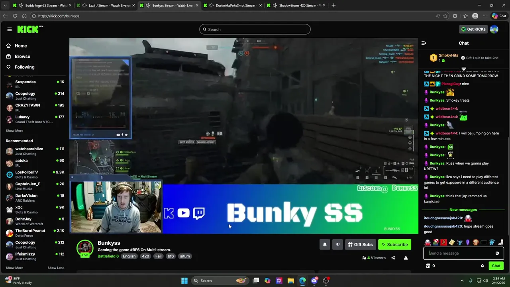Open the channel shop icon
Screen dimensions: 510x287
428,266
